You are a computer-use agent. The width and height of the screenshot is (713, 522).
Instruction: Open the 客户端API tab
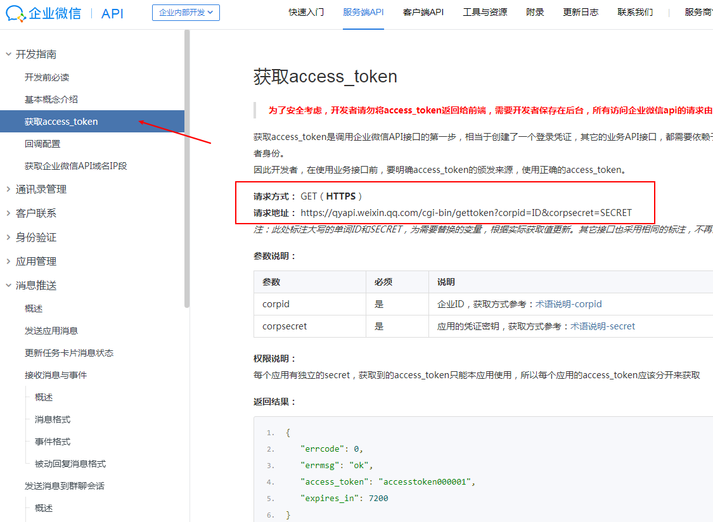coord(423,12)
